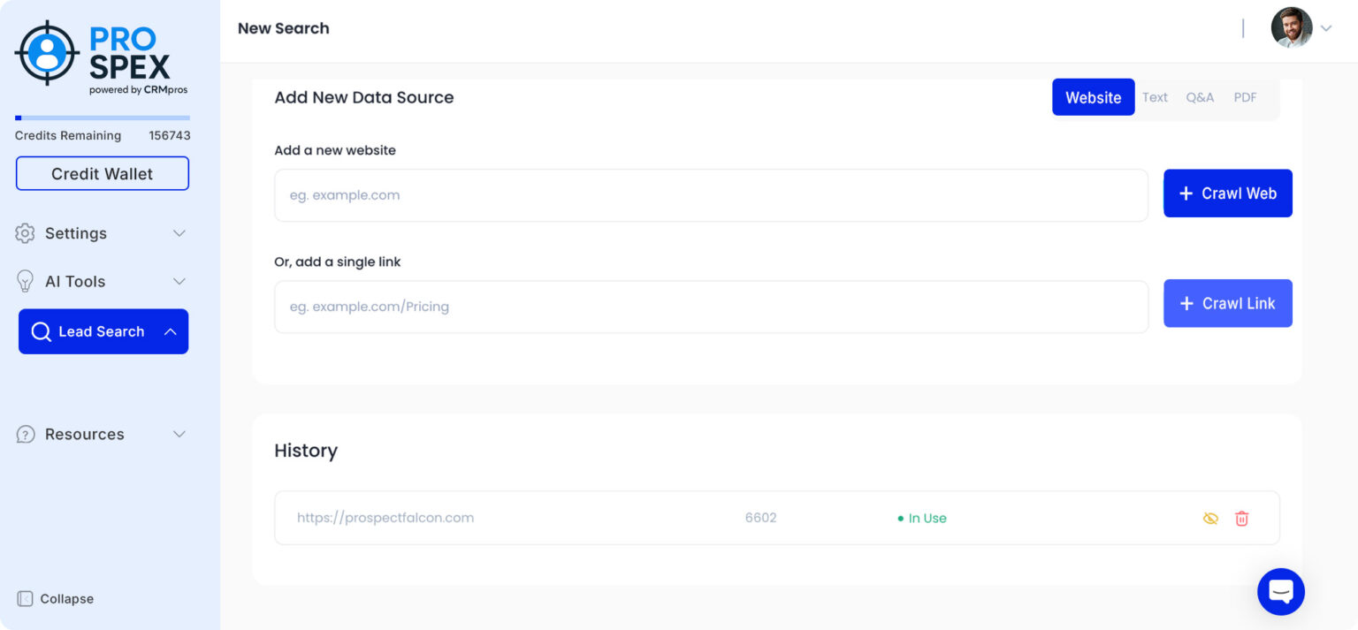Screen dimensions: 1358x630
Task: Click the AI Tools lightbulb icon
Action: 25,281
